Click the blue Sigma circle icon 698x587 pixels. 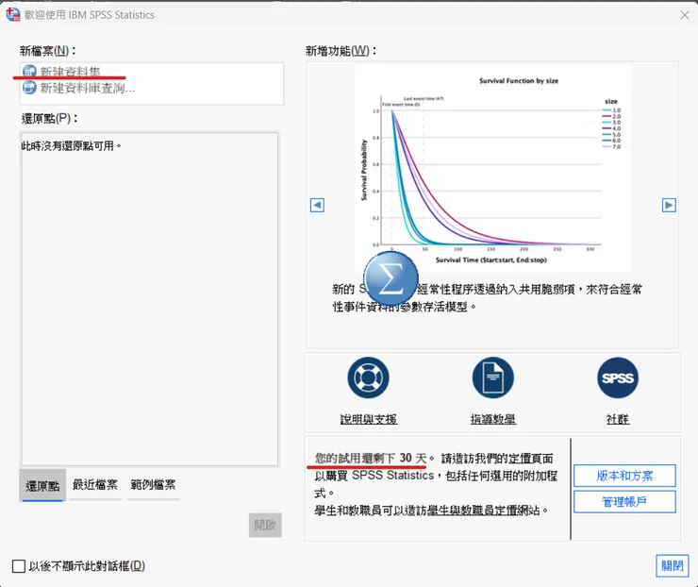point(391,278)
